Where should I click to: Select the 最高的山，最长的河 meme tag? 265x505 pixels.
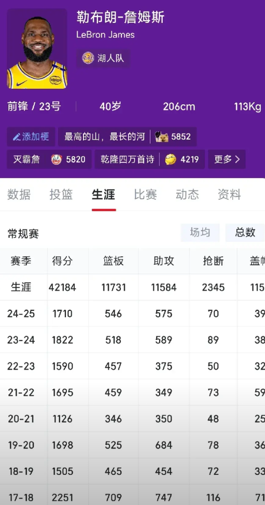(127, 137)
